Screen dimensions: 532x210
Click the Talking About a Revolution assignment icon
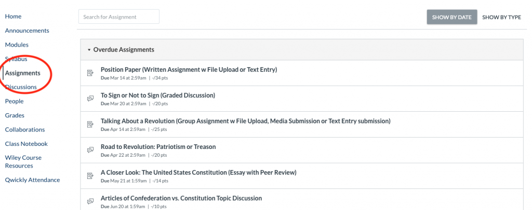(x=90, y=124)
